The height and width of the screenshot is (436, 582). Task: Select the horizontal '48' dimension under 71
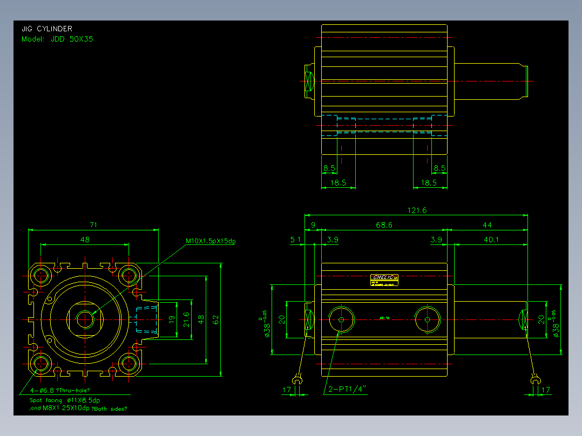click(x=85, y=240)
